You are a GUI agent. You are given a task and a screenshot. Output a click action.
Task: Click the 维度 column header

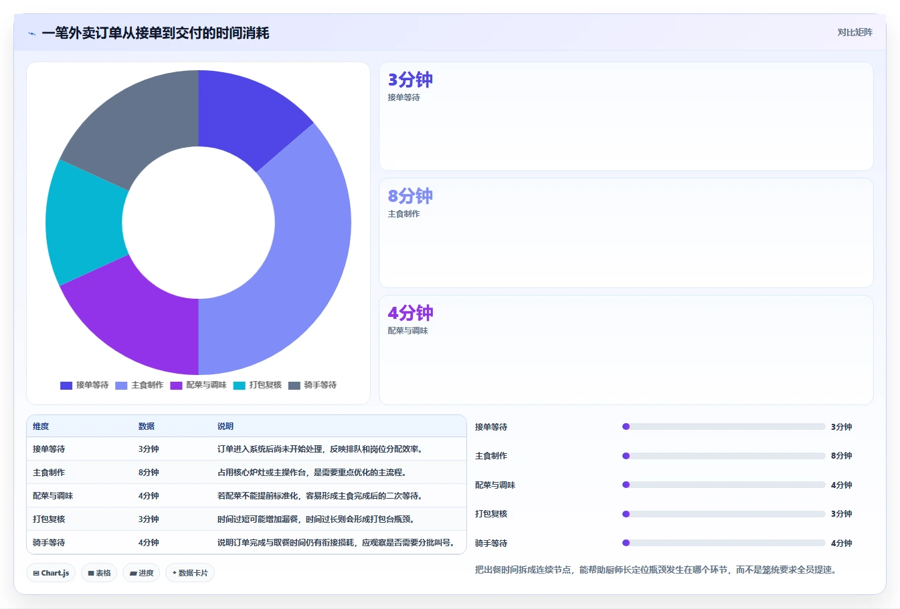(x=41, y=426)
